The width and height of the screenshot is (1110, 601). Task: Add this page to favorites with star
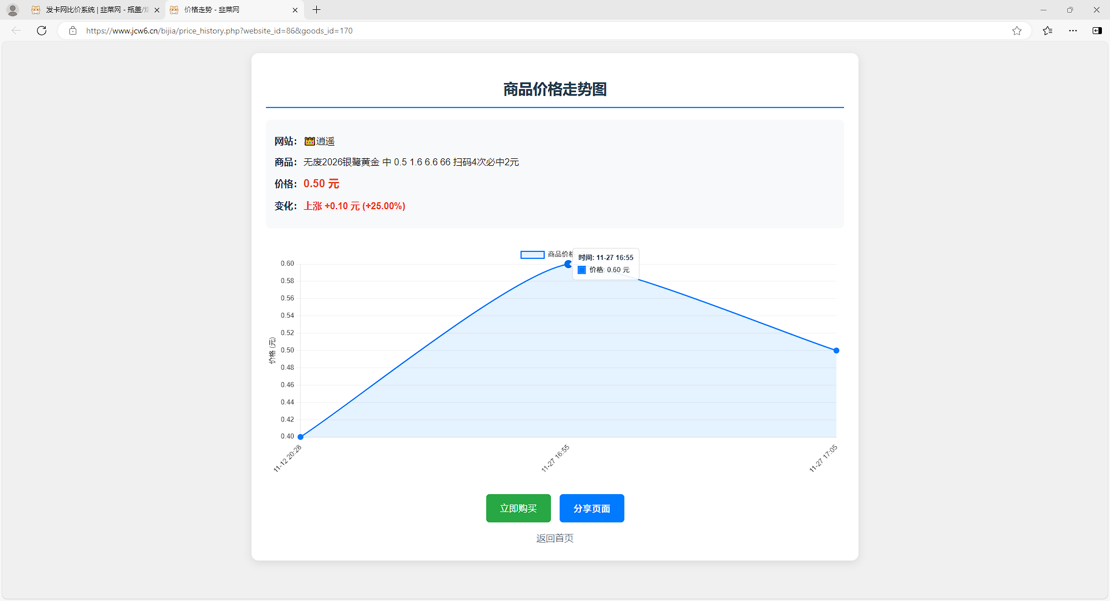coord(1017,31)
